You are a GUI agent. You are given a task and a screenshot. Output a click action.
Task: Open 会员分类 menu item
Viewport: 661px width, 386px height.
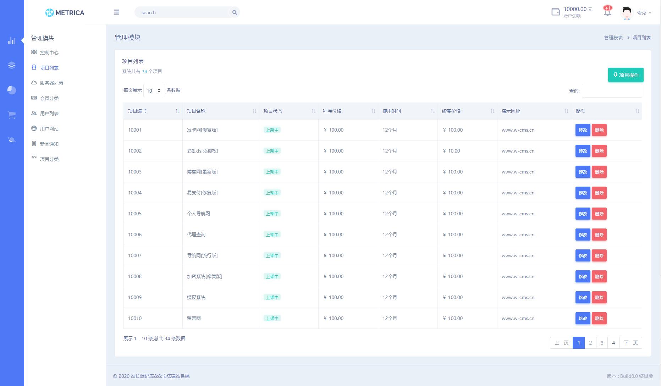point(49,98)
